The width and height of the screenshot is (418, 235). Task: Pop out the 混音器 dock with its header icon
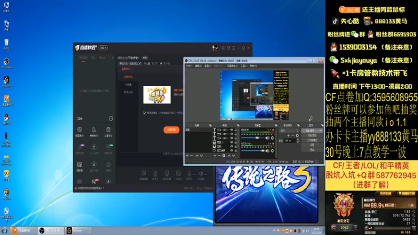pos(276,125)
